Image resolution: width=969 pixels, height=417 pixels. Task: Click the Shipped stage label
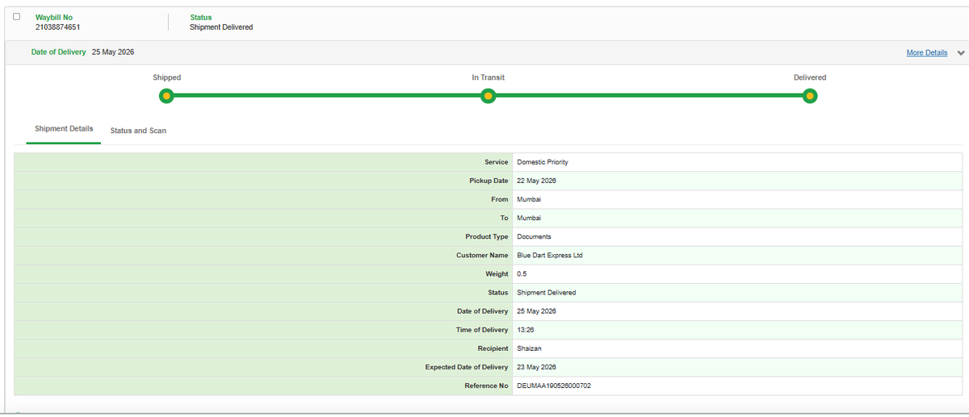point(167,77)
